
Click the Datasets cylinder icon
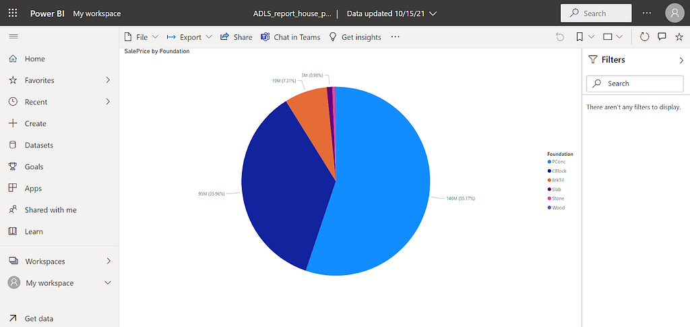[13, 145]
